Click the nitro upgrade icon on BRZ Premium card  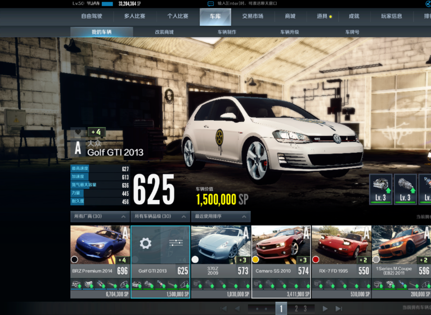click(100, 284)
